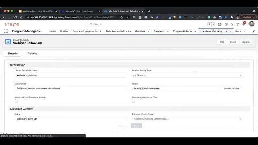Click the Select Folder button
The width and height of the screenshot is (258, 145).
click(231, 89)
